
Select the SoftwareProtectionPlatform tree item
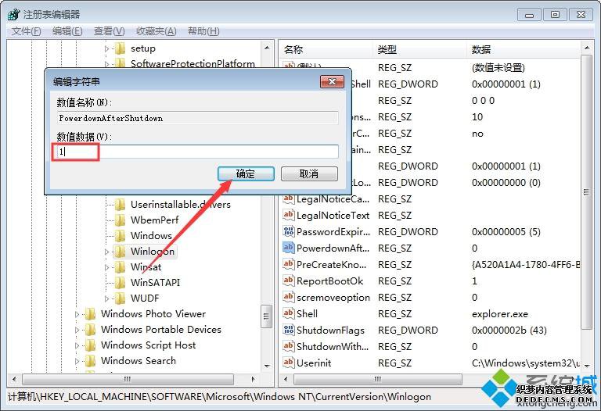click(193, 63)
